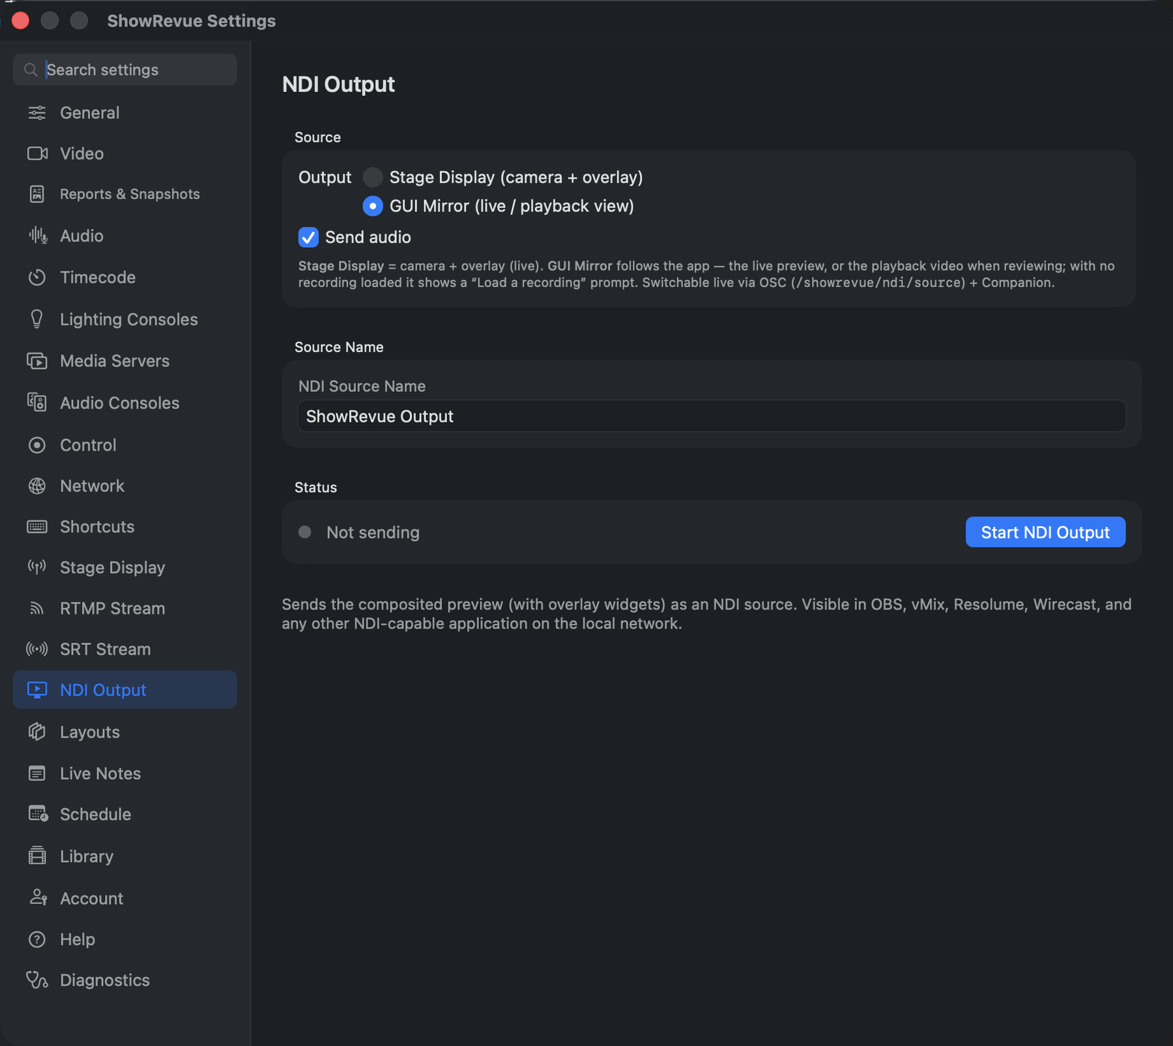Click the Not sending status indicator dot
Image resolution: width=1173 pixels, height=1046 pixels.
pyautogui.click(x=304, y=532)
